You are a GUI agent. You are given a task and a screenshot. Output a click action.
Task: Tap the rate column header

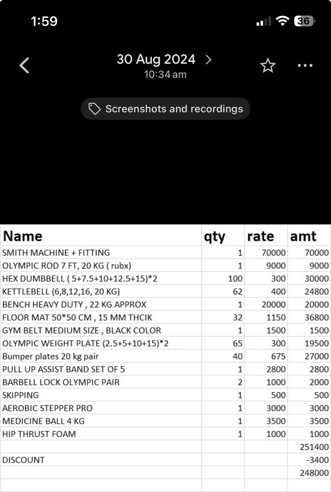click(x=260, y=236)
